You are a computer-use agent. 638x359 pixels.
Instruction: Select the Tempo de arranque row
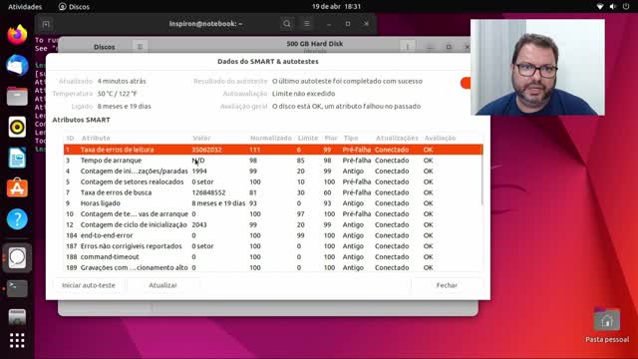pos(273,161)
